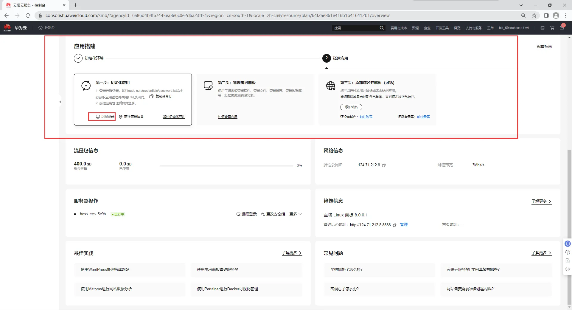This screenshot has height=310, width=572.
Task: Open 了解更多 in 常见问题 section
Action: click(542, 253)
